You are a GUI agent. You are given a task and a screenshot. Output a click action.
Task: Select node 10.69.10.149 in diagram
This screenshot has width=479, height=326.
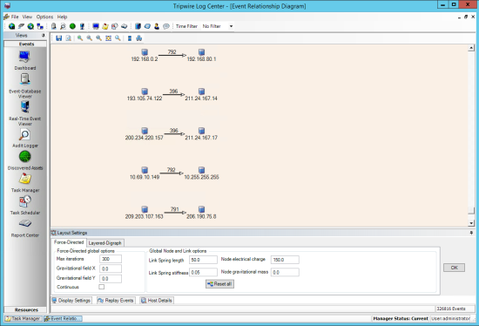coord(145,173)
